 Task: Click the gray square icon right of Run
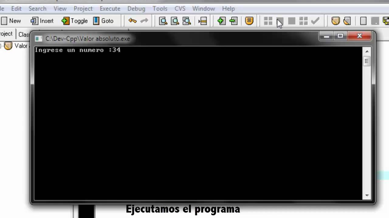[292, 21]
